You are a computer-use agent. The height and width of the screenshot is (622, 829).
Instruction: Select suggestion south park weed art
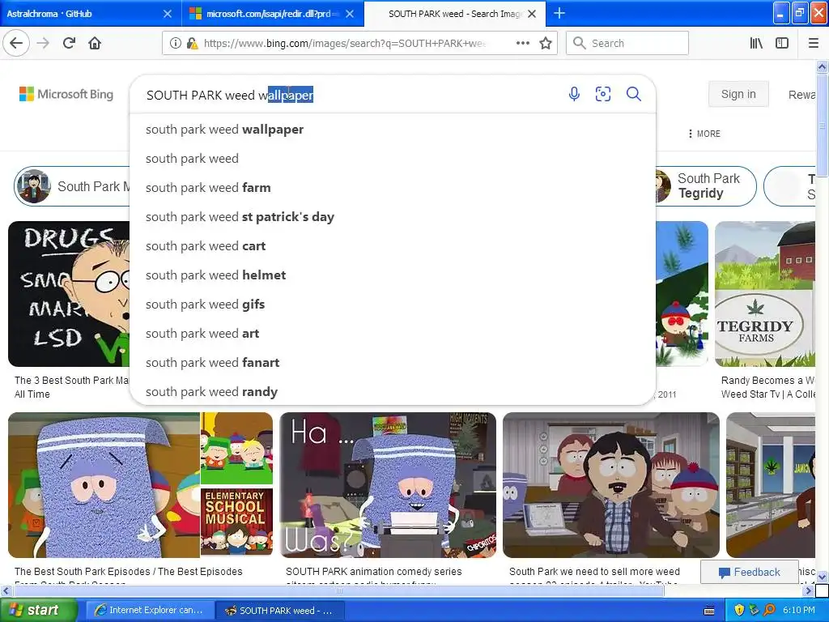tap(393, 333)
